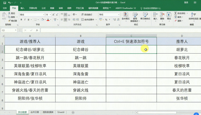Click increase decimal places icon
This screenshot has height=115, width=201.
click(x=115, y=20)
